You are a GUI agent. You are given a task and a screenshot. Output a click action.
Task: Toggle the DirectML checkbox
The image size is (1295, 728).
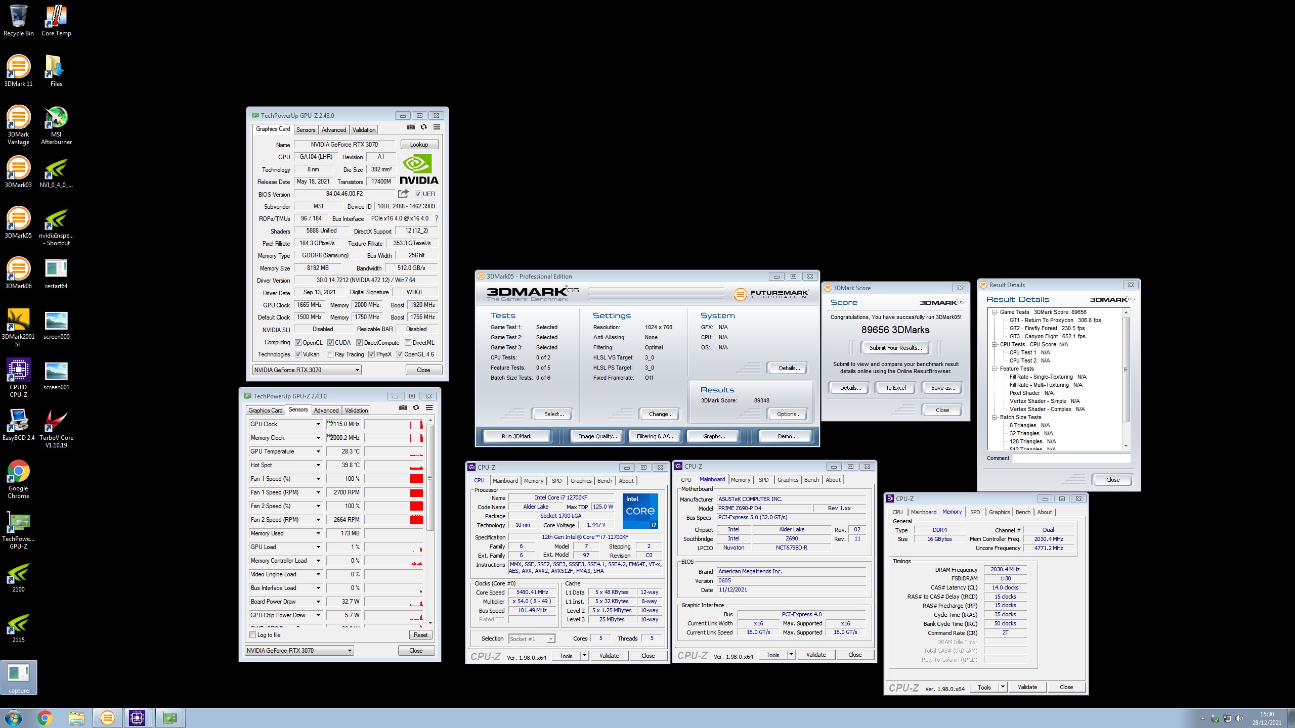pos(408,343)
